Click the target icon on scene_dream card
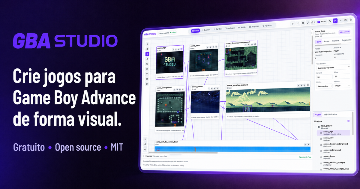This screenshot has width=360, height=189. tap(217, 88)
